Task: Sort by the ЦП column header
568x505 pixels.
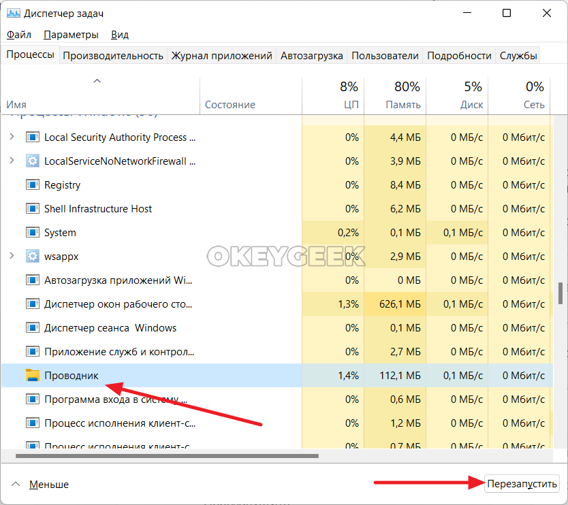Action: (333, 96)
